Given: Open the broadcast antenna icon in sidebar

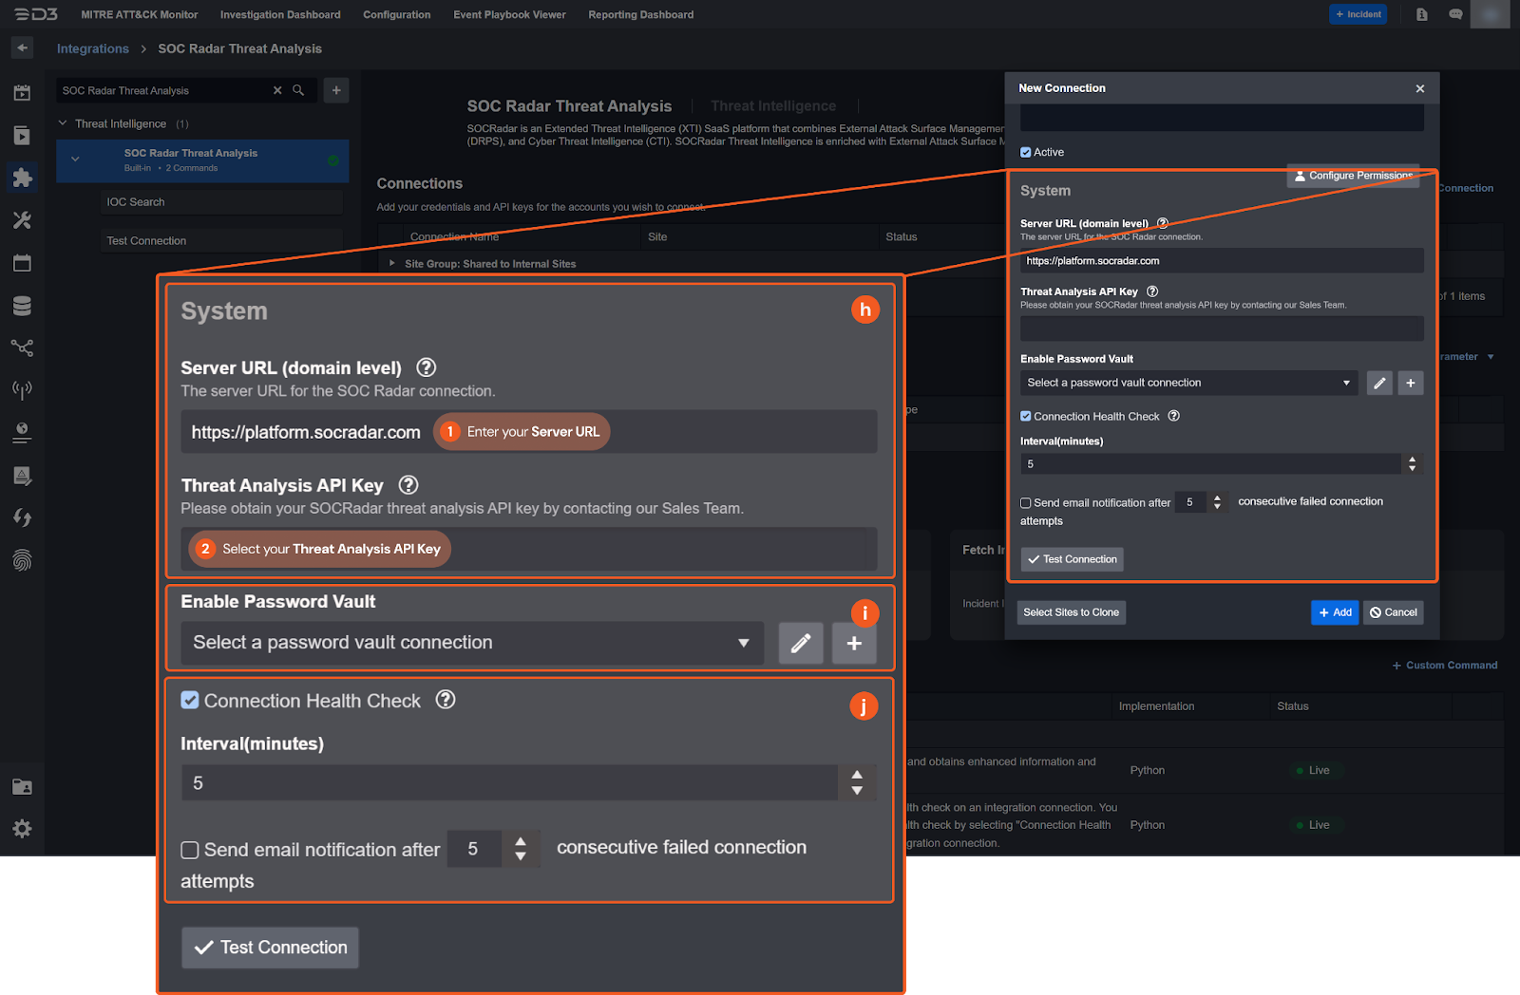Looking at the screenshot, I should 22,389.
